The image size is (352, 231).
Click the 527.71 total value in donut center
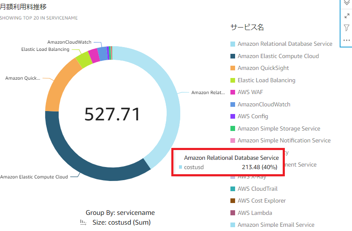112,114
